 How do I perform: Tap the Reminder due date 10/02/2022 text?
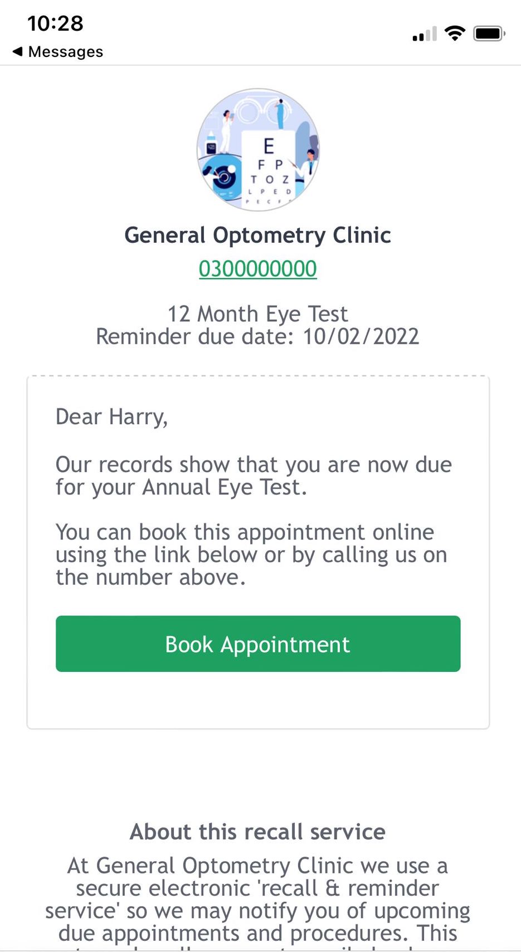coord(258,337)
